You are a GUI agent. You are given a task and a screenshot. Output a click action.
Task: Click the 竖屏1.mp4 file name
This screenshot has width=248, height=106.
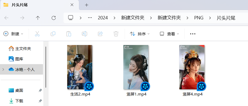(136, 94)
